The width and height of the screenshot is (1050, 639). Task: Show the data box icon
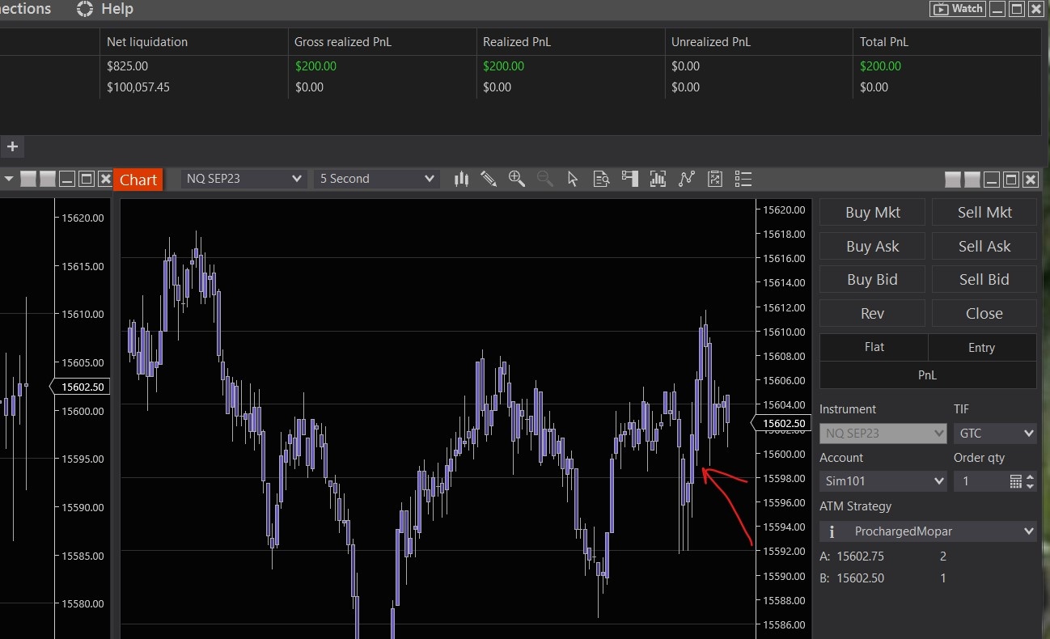601,179
